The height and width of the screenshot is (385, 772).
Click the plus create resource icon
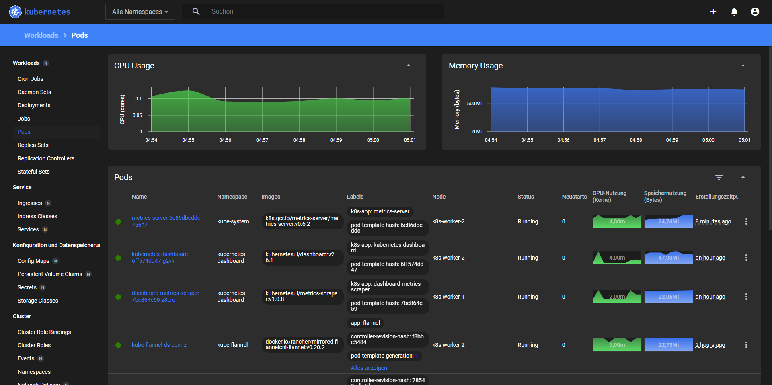[713, 12]
